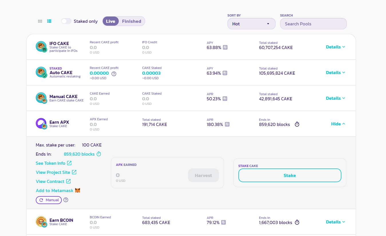Click the 683,435 CAKE total staked

(156, 223)
